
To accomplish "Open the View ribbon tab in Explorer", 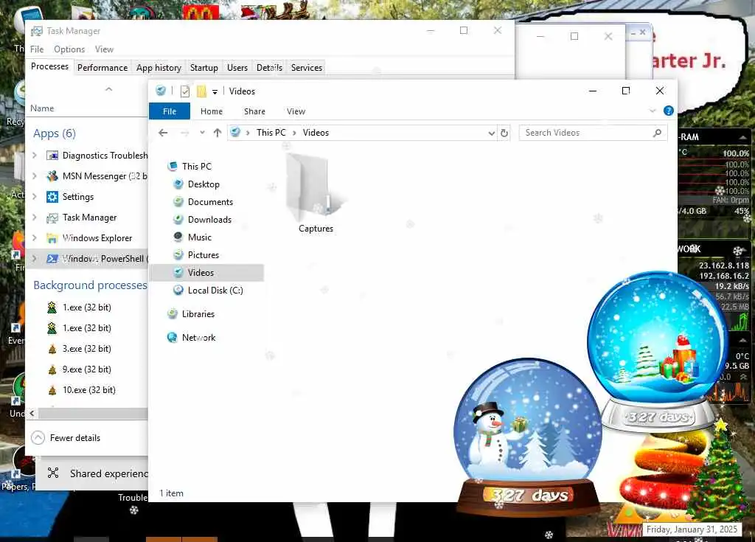I will coord(296,111).
